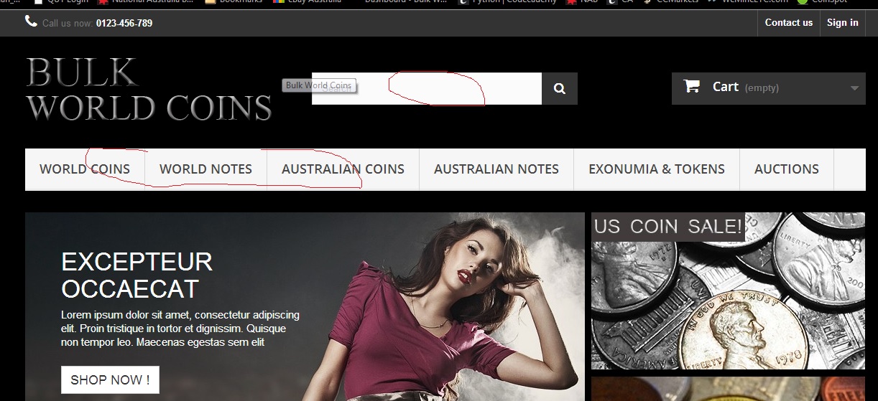Open the World Notes menu
Image resolution: width=878 pixels, height=401 pixels.
click(205, 169)
